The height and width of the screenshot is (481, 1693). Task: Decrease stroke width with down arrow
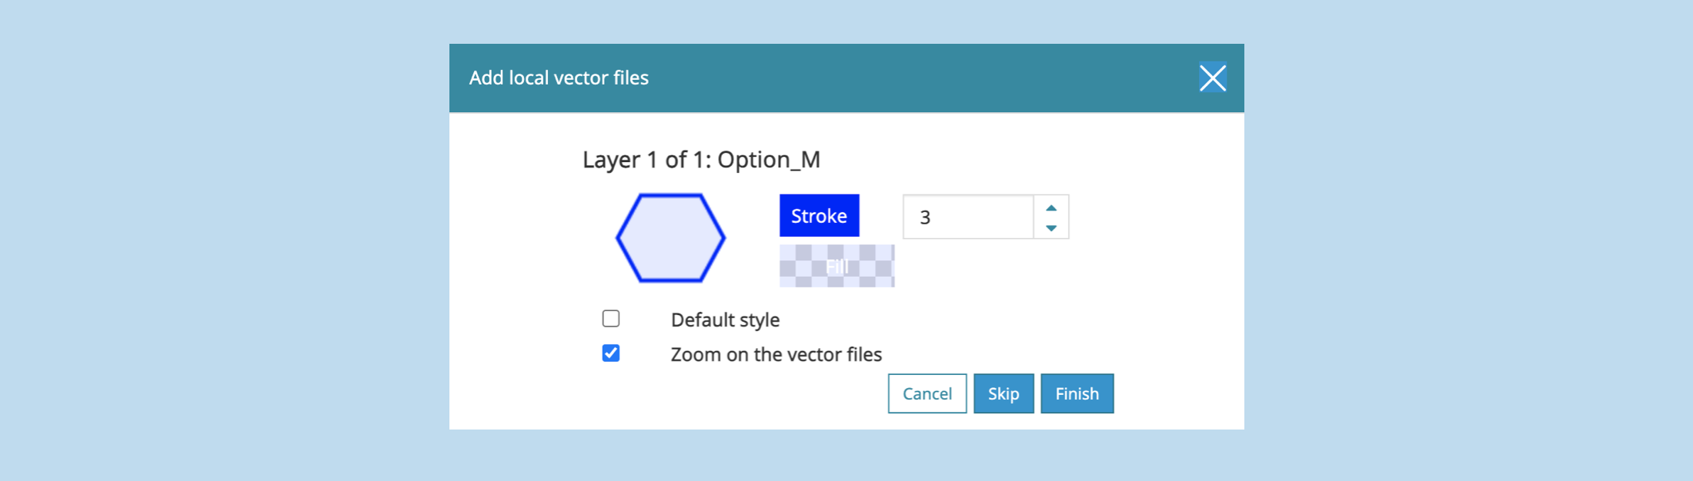(x=1051, y=228)
